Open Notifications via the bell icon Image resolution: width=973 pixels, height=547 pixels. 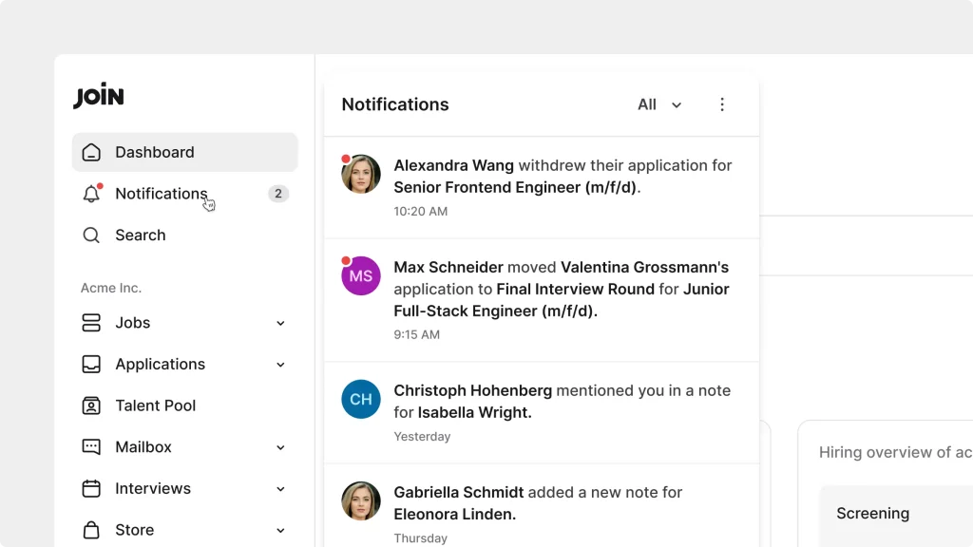[91, 193]
